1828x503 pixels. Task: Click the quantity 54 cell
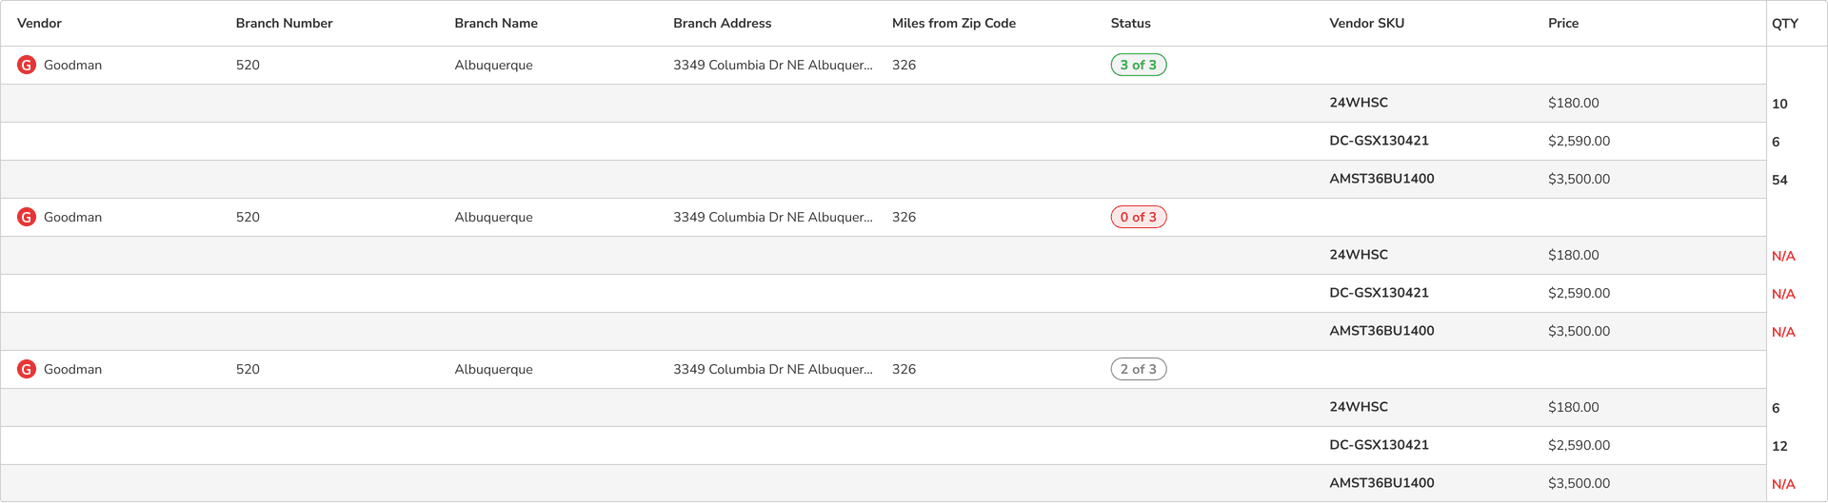1779,180
